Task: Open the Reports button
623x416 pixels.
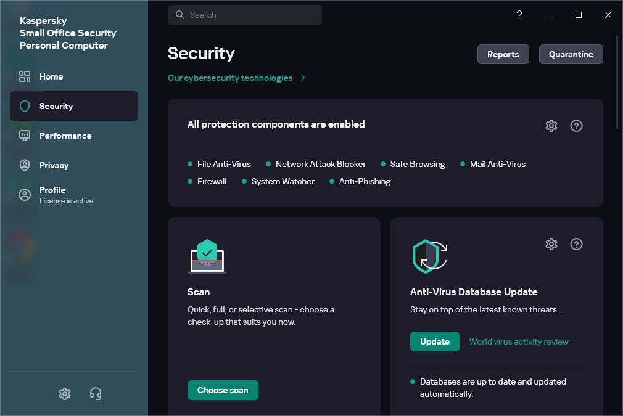Action: point(503,54)
